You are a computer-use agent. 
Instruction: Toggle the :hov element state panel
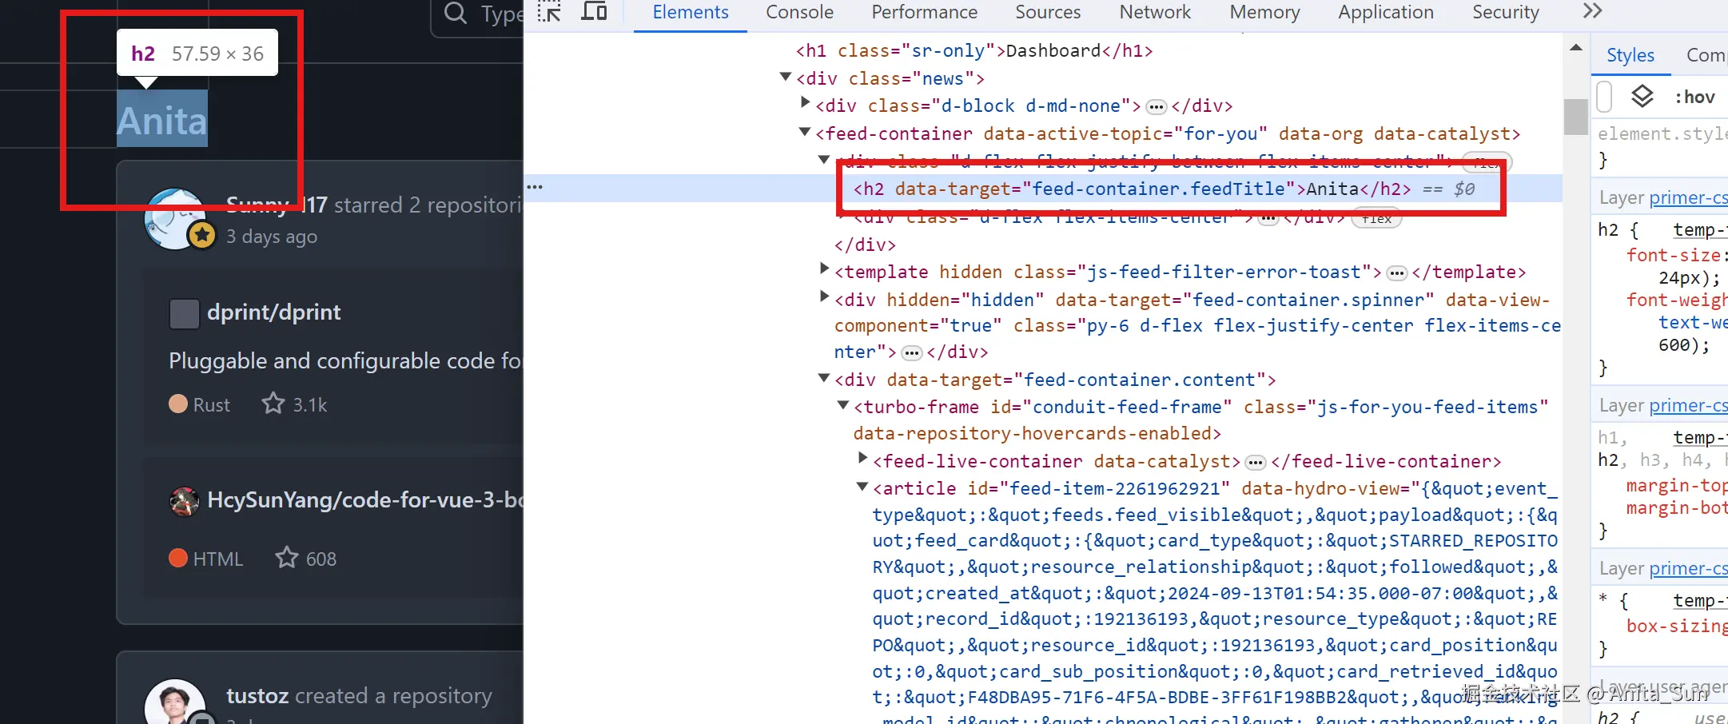(x=1694, y=97)
